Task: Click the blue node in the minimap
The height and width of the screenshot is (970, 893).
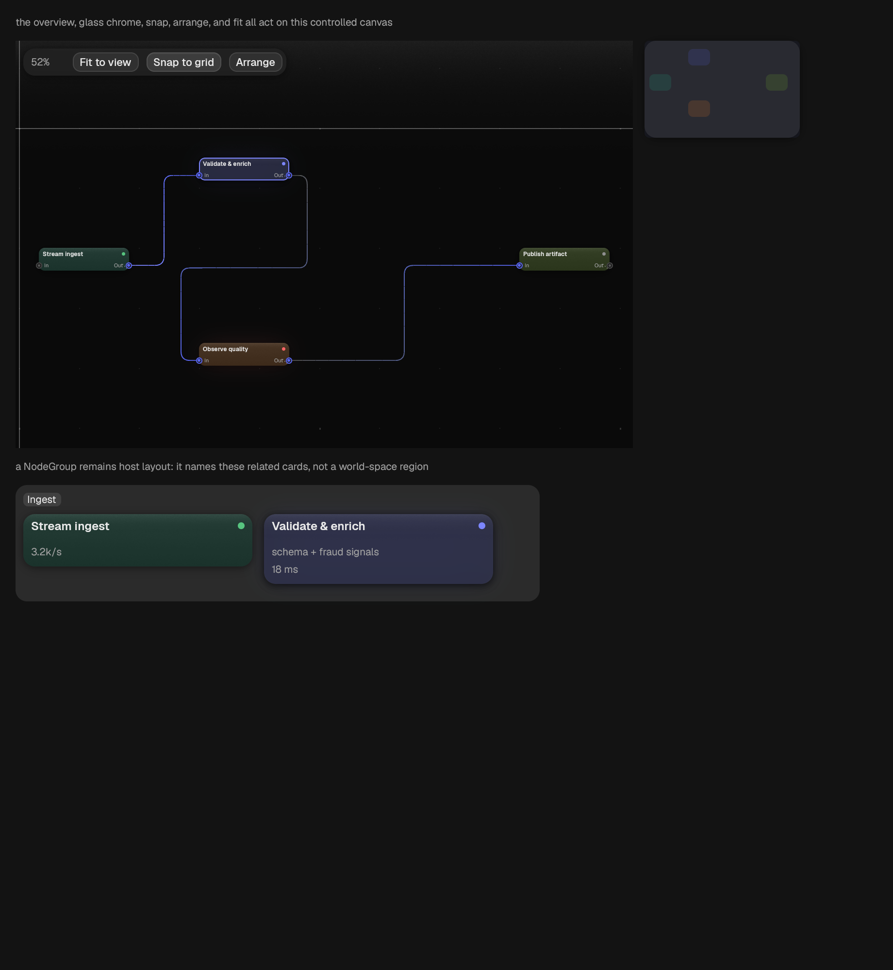Action: point(699,57)
